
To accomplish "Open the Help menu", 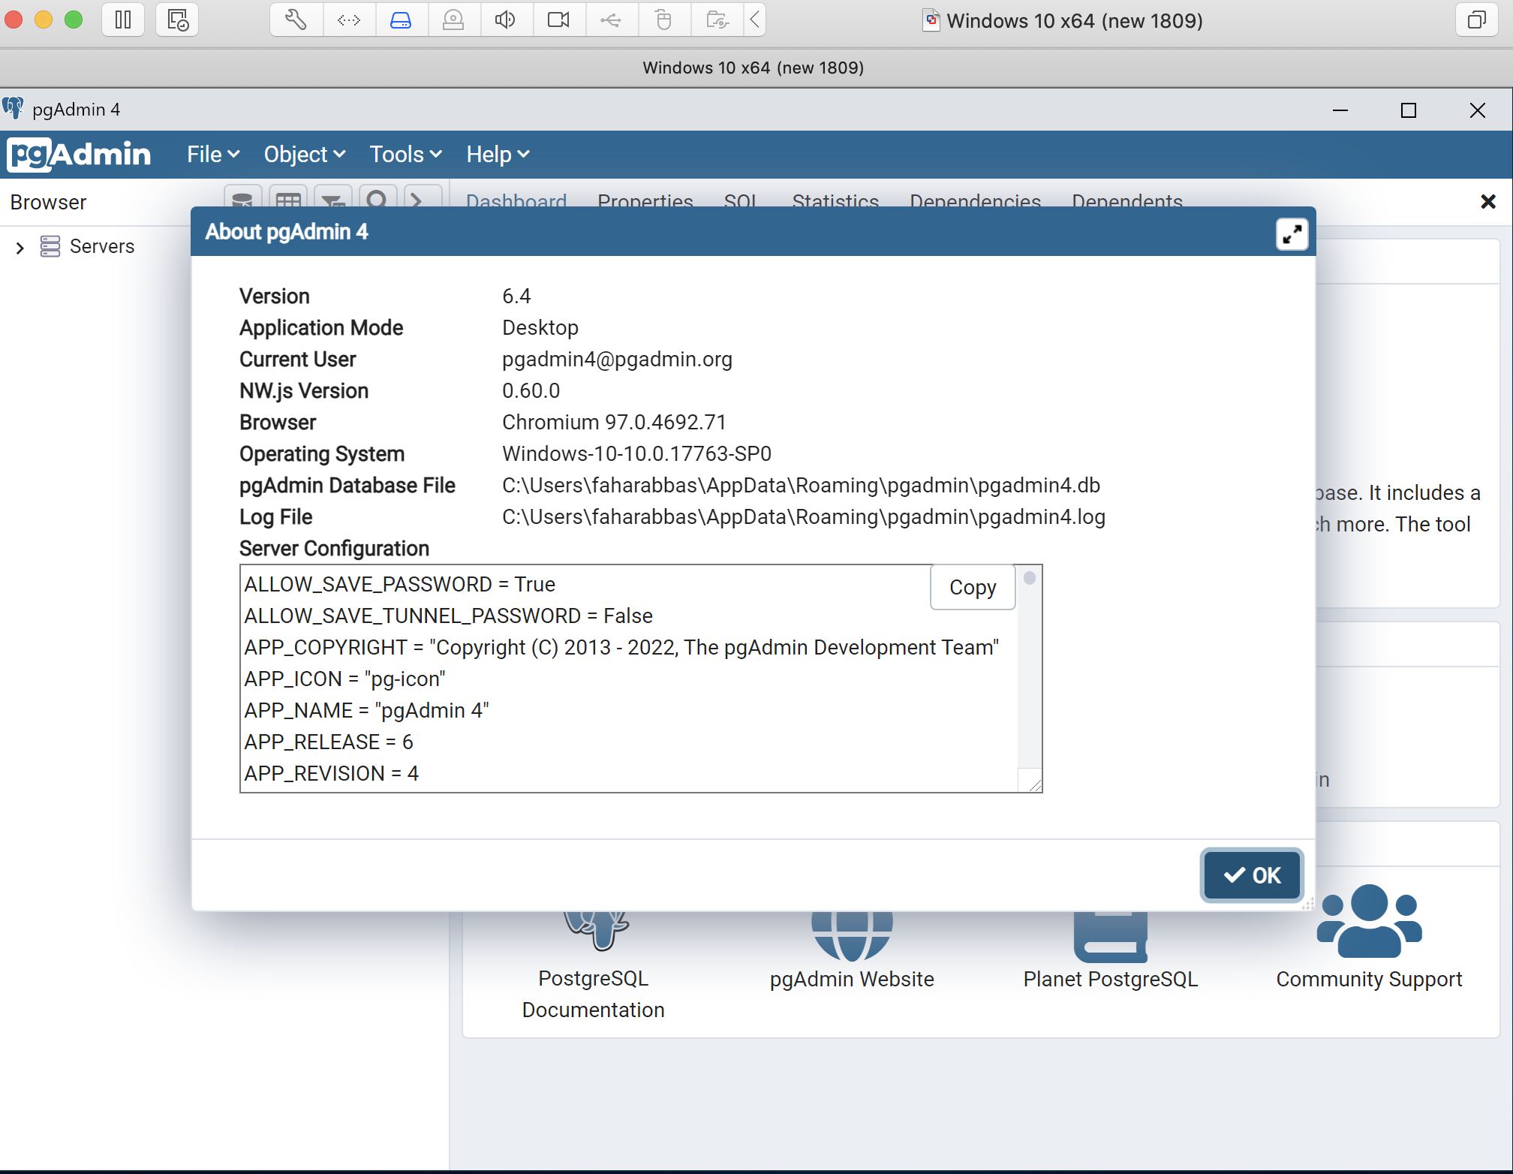I will (497, 154).
